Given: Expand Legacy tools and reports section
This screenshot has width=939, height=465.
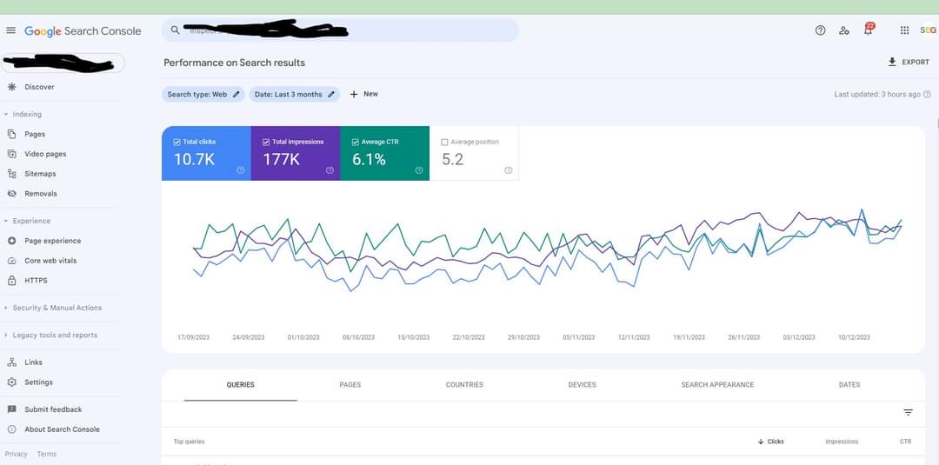Looking at the screenshot, I should [6, 335].
